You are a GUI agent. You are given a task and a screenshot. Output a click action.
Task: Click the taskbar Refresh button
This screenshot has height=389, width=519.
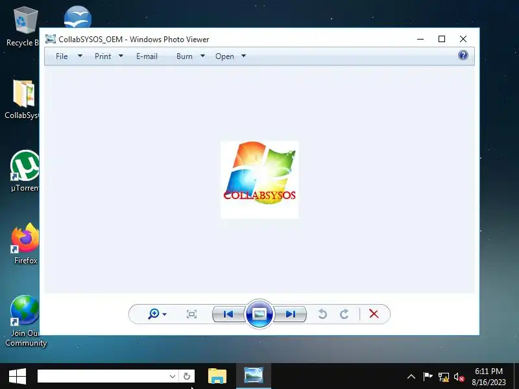click(187, 376)
